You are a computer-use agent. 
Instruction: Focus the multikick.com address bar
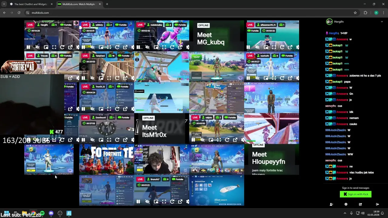point(191,13)
